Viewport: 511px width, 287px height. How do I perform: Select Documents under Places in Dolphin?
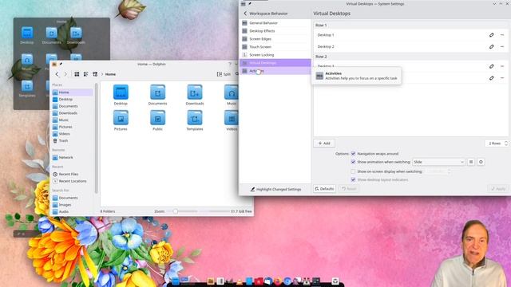coord(73,106)
